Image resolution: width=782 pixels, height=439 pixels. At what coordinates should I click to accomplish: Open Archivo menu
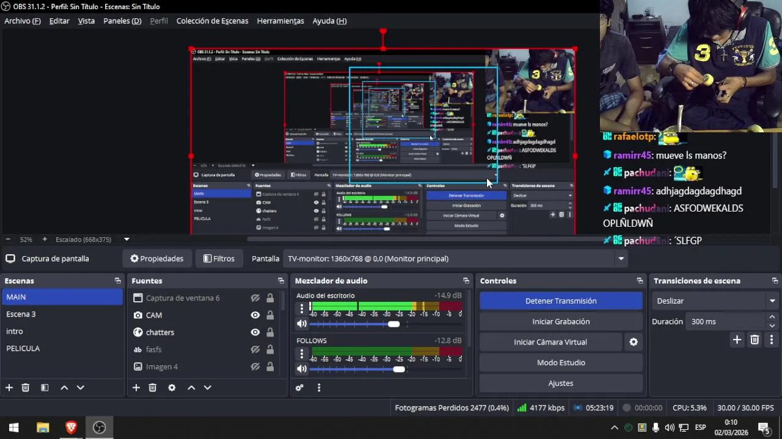23,21
